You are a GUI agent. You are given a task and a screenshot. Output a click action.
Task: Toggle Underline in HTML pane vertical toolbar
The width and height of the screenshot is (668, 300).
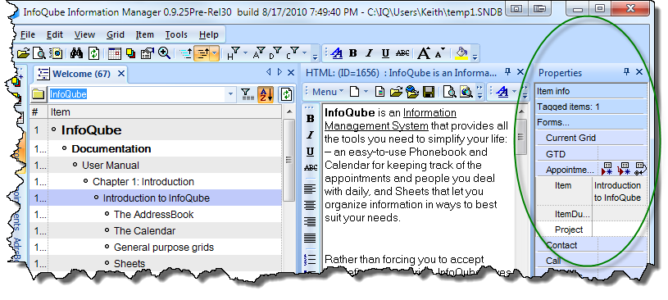pyautogui.click(x=310, y=152)
